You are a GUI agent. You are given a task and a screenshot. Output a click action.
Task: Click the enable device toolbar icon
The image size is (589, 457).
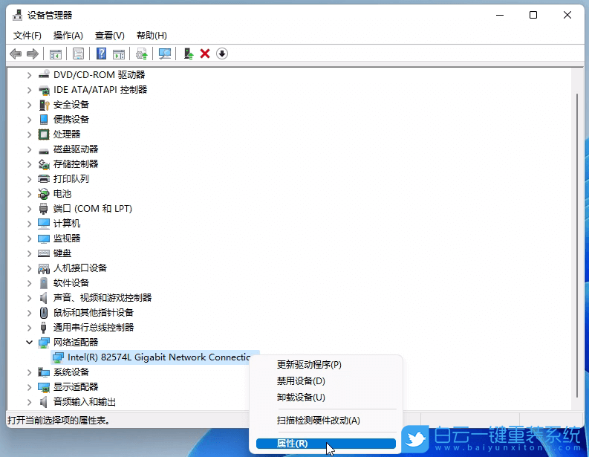pyautogui.click(x=189, y=54)
